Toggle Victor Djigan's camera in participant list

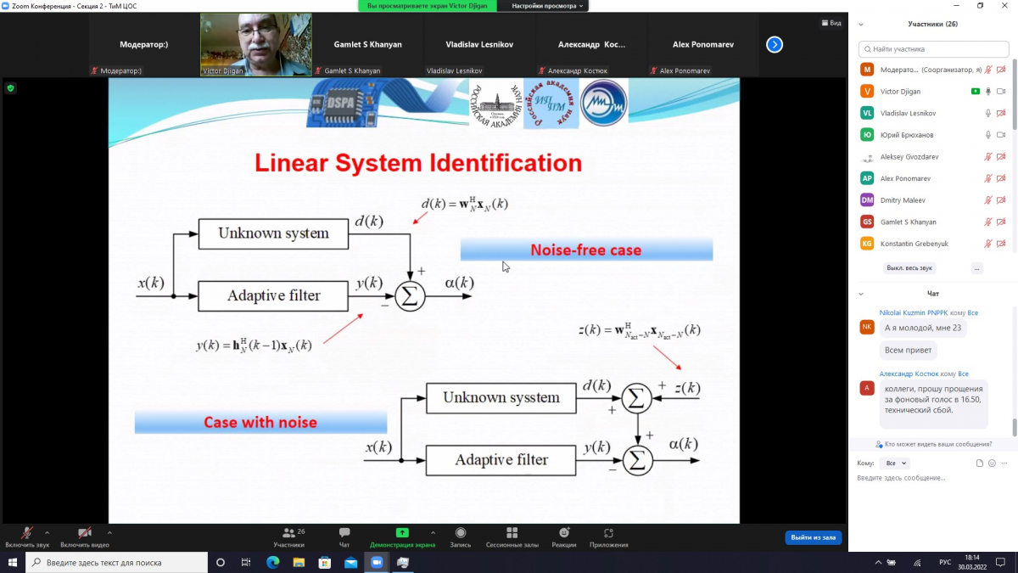[1002, 91]
